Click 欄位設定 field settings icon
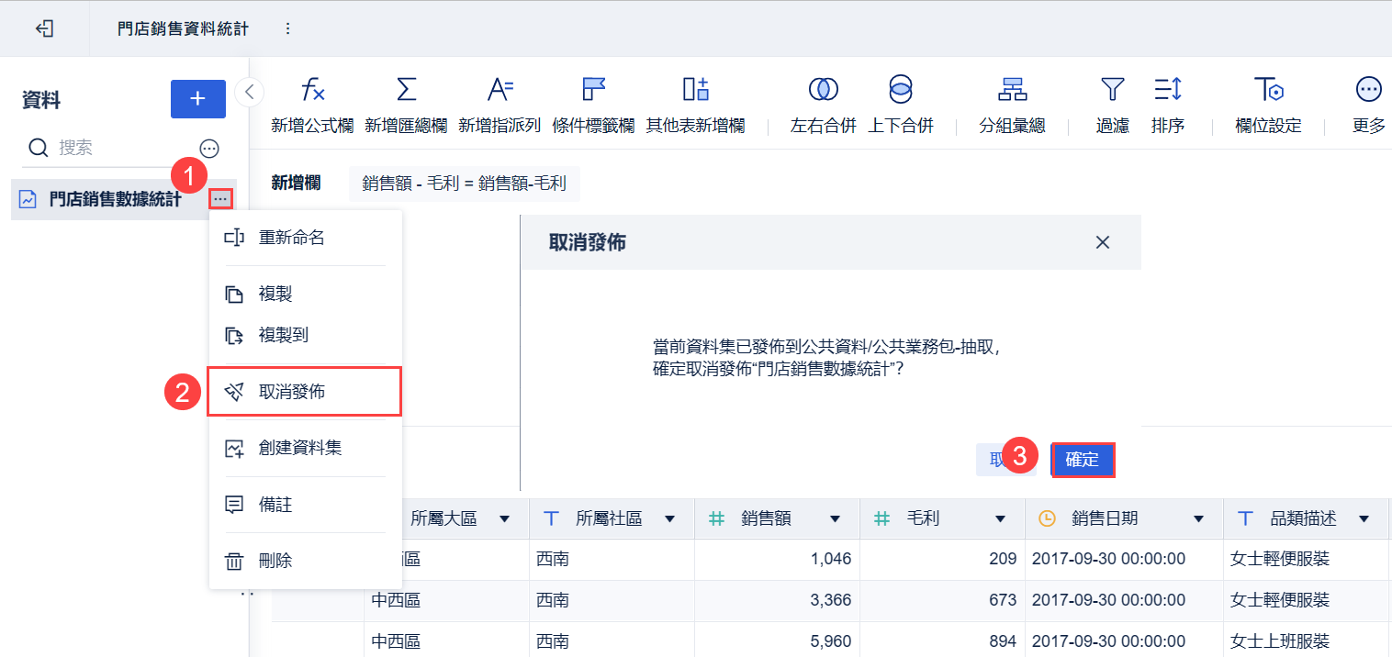 [1268, 89]
